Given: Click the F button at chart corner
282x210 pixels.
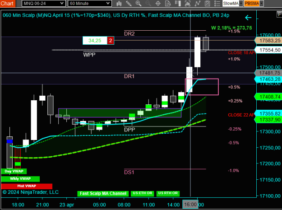Looking at the screenshot, I should (279, 14).
